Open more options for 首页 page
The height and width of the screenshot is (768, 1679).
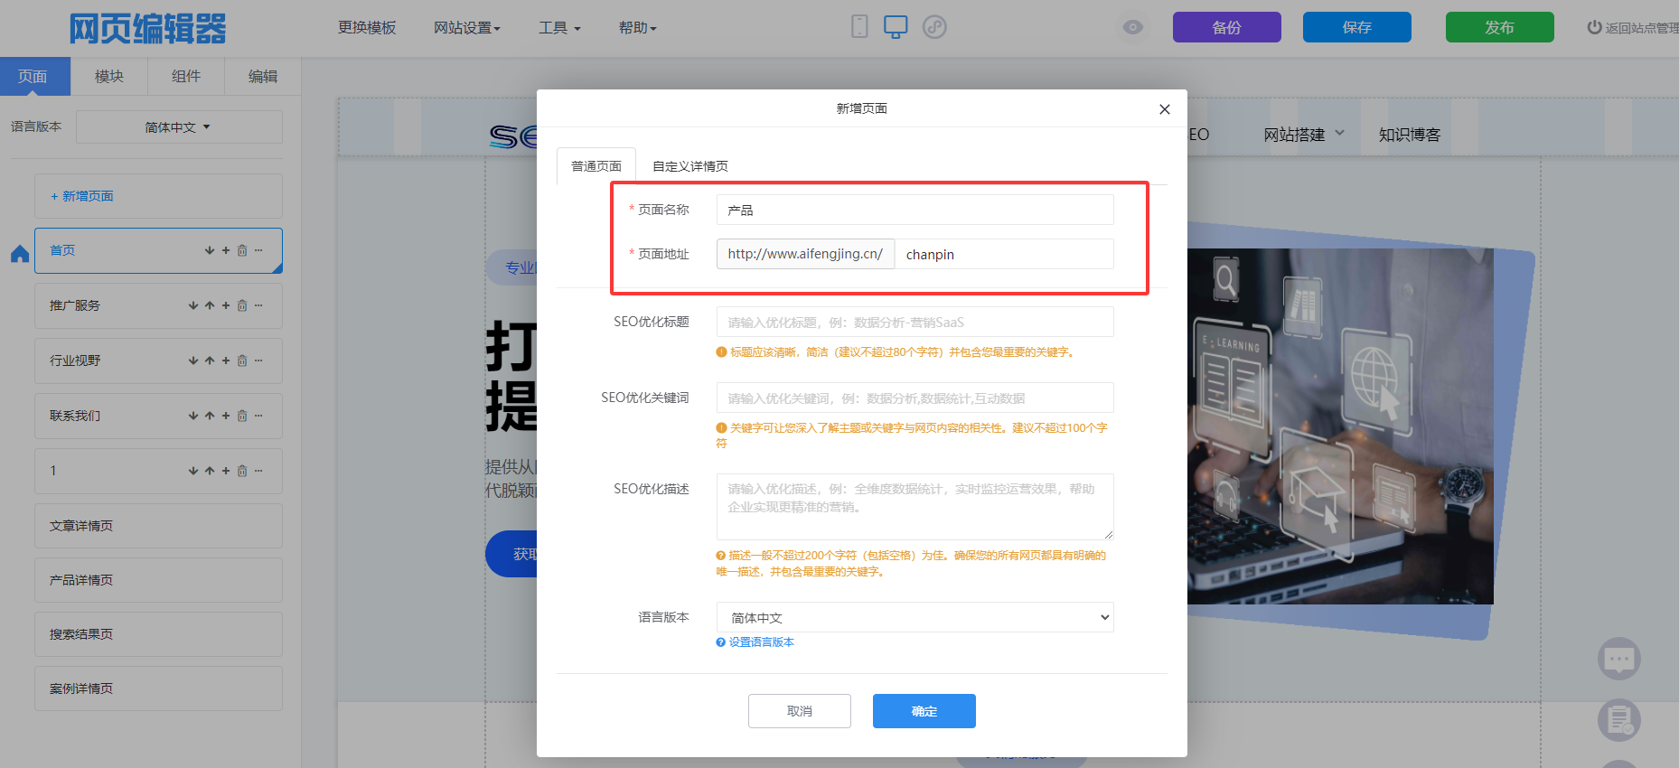259,250
